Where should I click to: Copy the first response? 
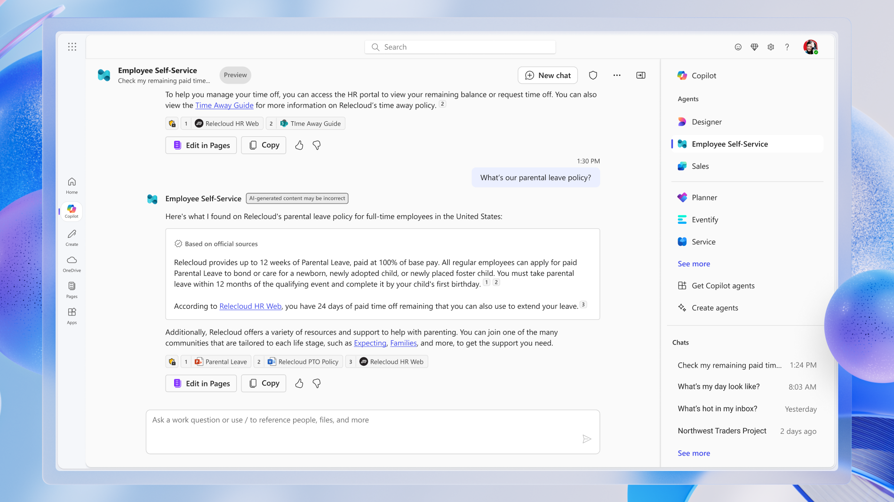point(263,145)
